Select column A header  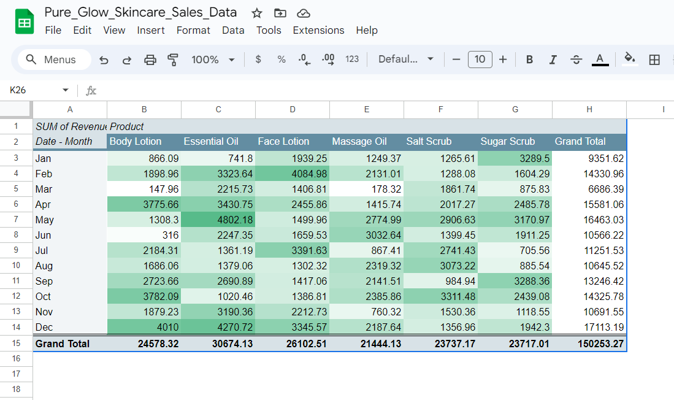pyautogui.click(x=70, y=110)
